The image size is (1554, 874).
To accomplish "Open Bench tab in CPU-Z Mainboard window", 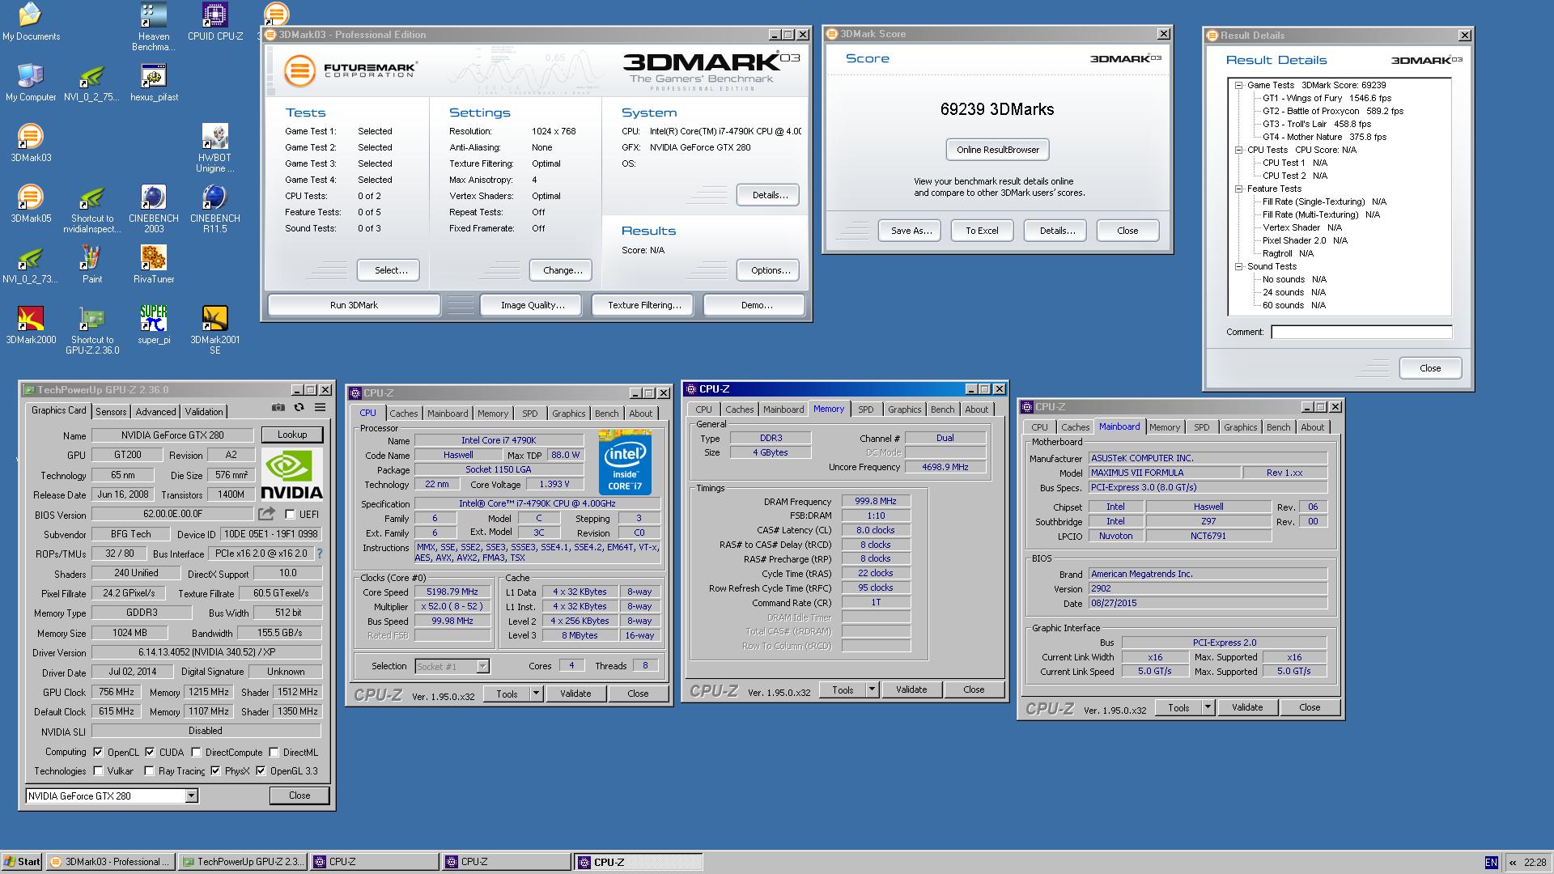I will tap(1278, 427).
